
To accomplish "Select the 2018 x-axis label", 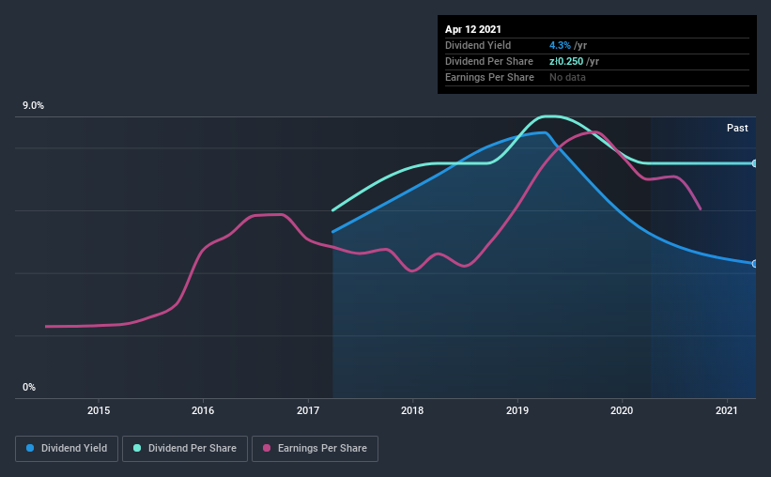I will pyautogui.click(x=412, y=410).
